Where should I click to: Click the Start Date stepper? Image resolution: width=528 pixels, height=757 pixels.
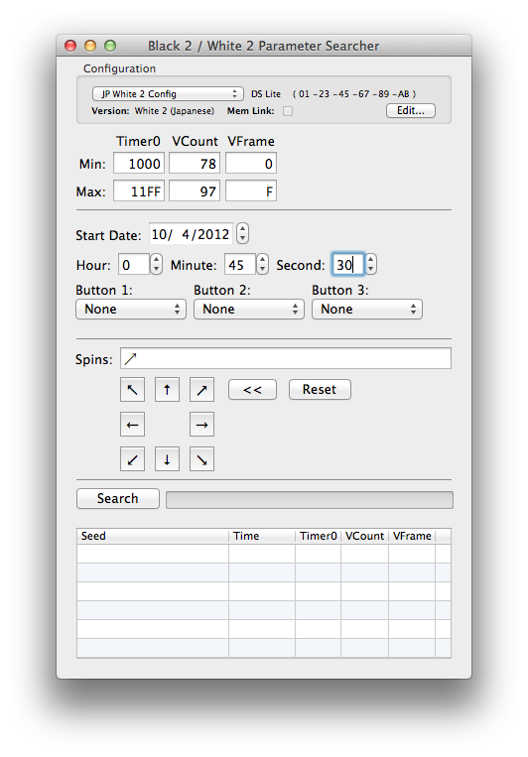click(x=242, y=234)
